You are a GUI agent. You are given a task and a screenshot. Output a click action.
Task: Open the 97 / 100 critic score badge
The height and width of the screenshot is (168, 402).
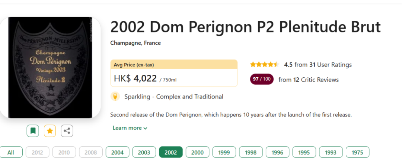[262, 79]
